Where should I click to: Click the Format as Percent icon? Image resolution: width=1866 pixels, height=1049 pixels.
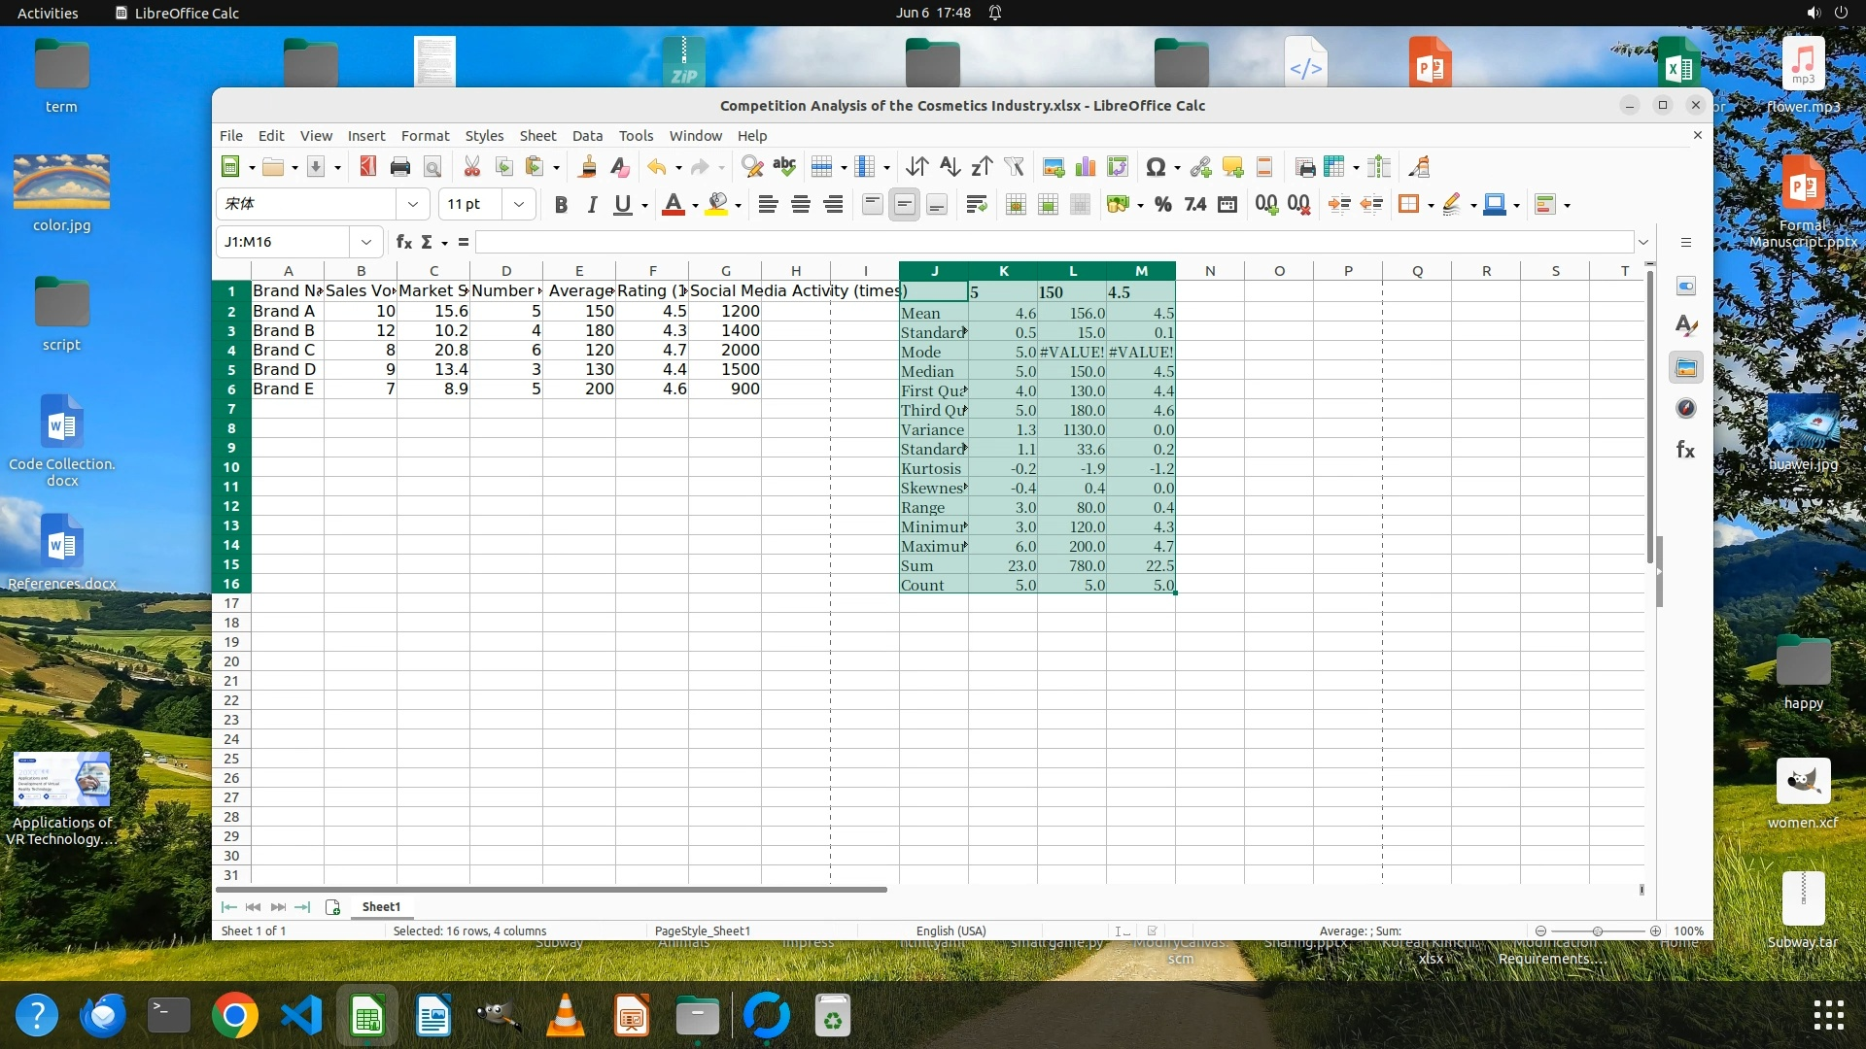point(1162,205)
